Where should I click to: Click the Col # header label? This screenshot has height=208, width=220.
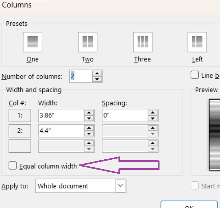pyautogui.click(x=17, y=103)
